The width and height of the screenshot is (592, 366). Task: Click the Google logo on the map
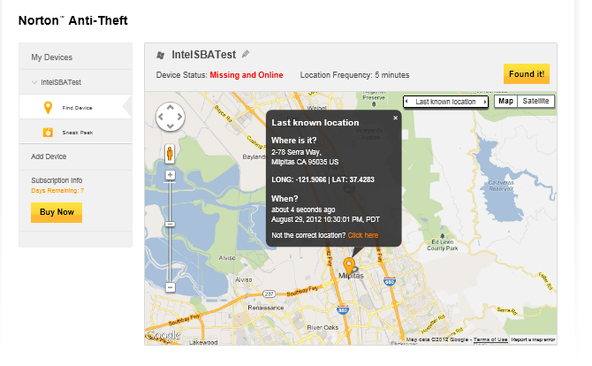[x=163, y=335]
